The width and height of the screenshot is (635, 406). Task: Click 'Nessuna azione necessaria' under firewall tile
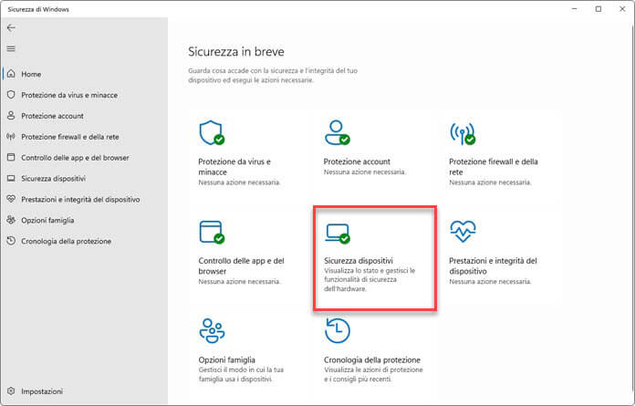click(490, 182)
